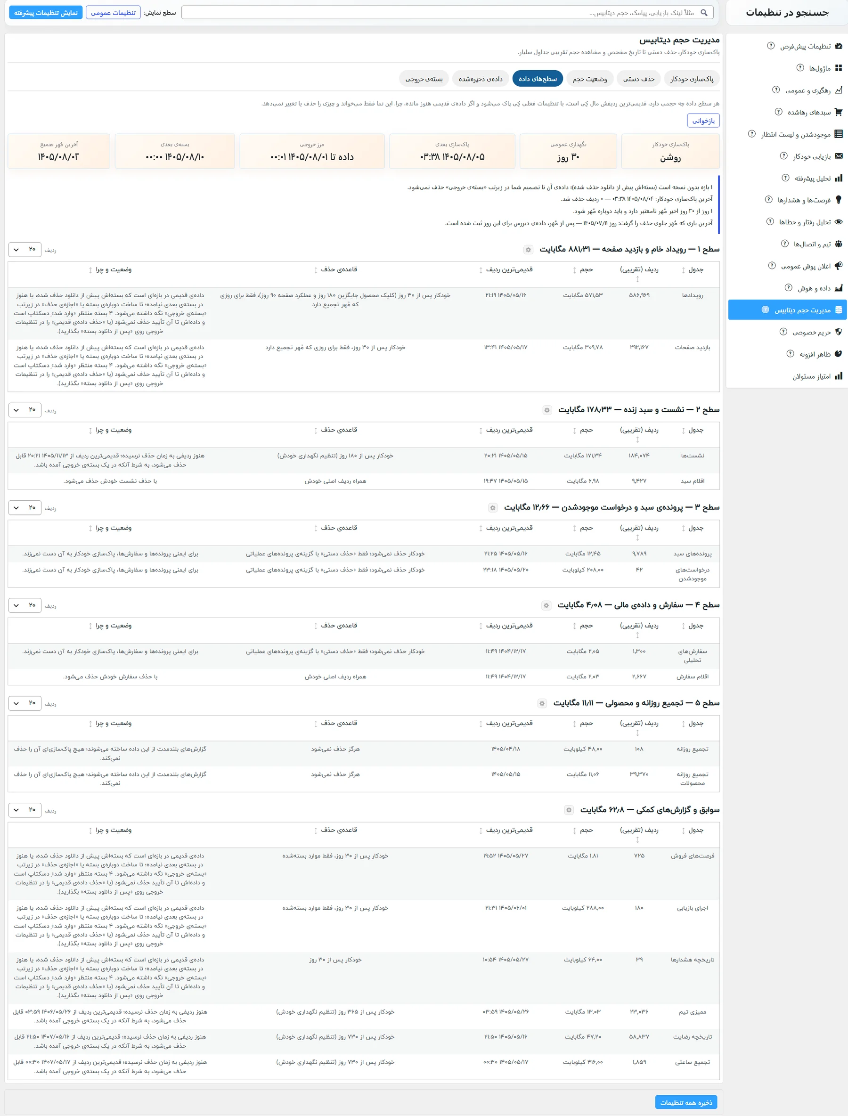
Task: Click the database icon of «مدیریت حجم دیتابیس»
Action: [839, 310]
